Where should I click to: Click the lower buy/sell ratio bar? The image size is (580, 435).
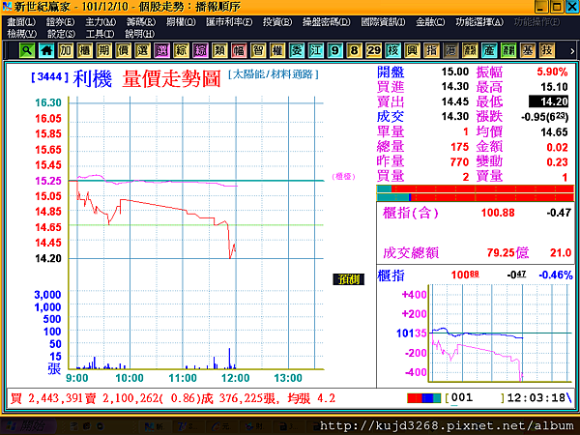[x=476, y=197]
